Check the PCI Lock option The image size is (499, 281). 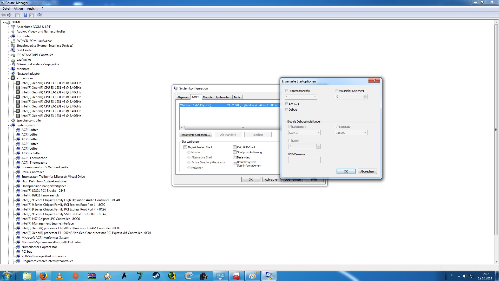pyautogui.click(x=287, y=104)
